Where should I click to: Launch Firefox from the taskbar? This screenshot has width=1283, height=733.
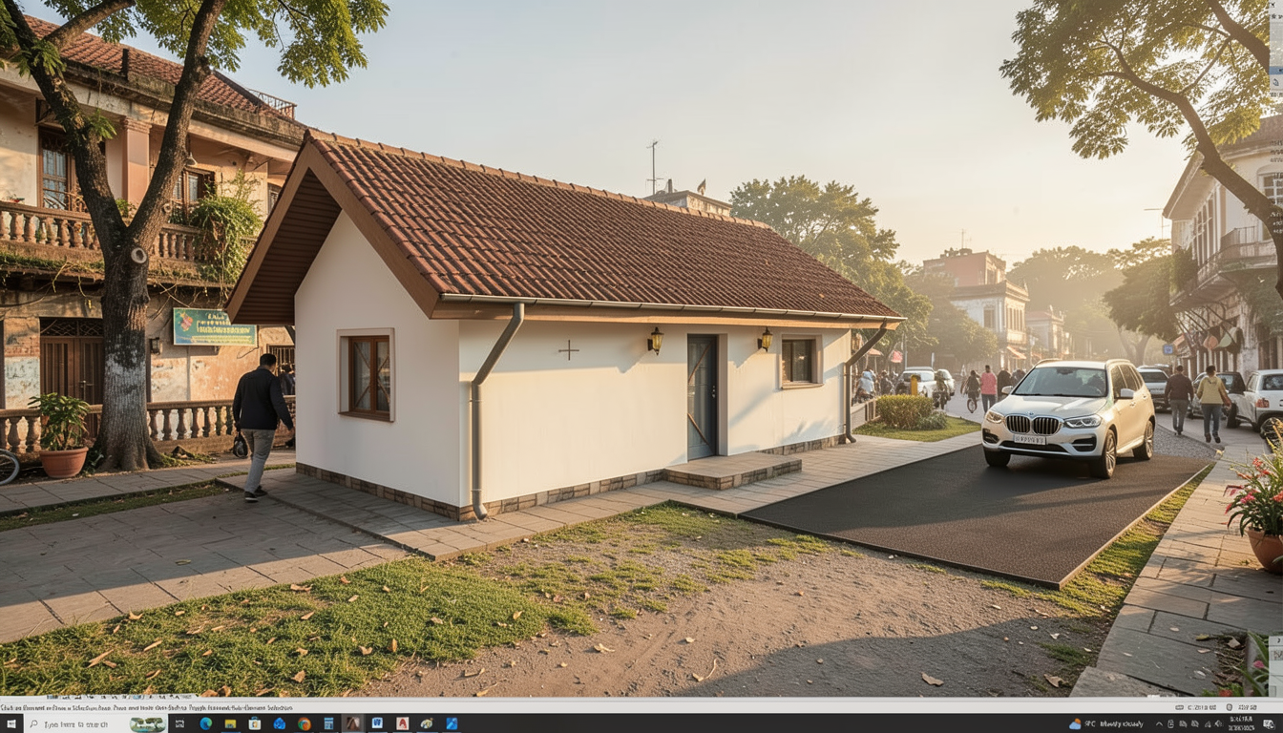(x=304, y=724)
